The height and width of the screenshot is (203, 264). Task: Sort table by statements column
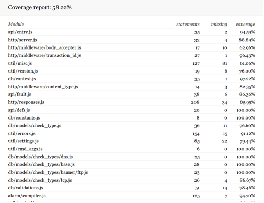pyautogui.click(x=188, y=25)
